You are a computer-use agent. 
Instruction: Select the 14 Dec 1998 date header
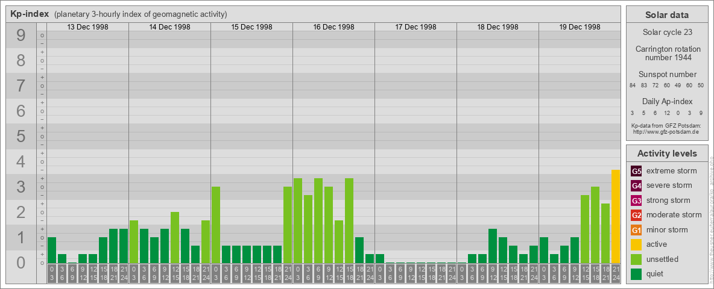(170, 27)
